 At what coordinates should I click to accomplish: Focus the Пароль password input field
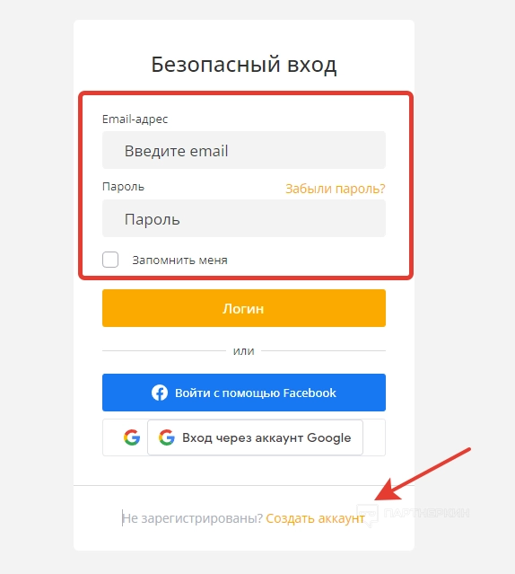[x=244, y=218]
